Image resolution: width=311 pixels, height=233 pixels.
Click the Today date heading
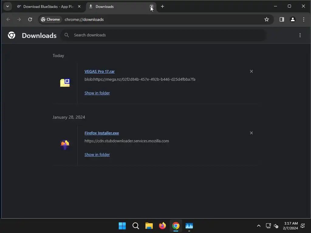[58, 56]
